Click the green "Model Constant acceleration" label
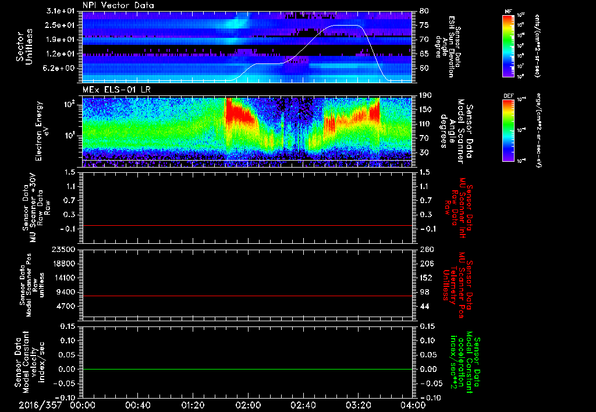Screen dimensions: 596x412 point(464,362)
